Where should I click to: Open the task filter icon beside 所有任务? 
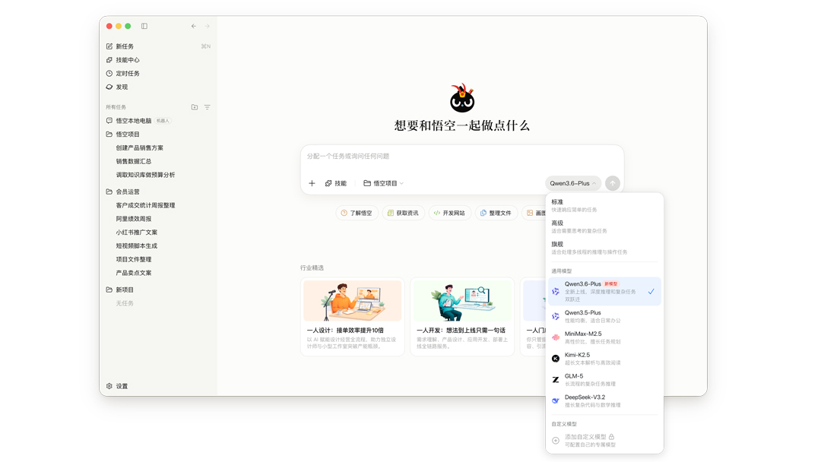pyautogui.click(x=208, y=107)
